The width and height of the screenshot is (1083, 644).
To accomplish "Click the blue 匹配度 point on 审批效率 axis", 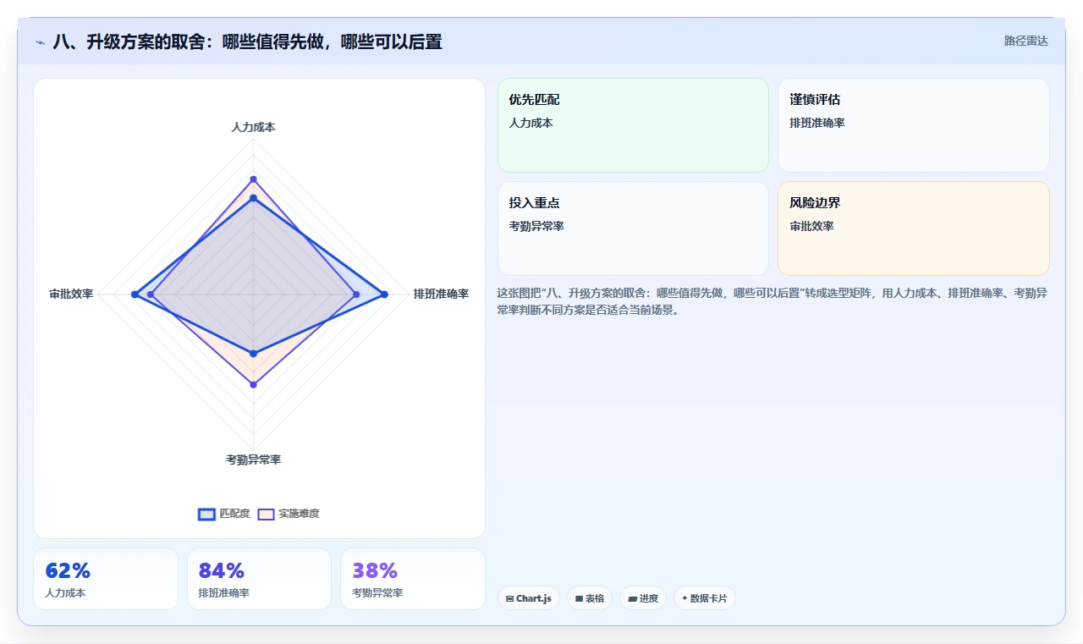I will coord(135,294).
